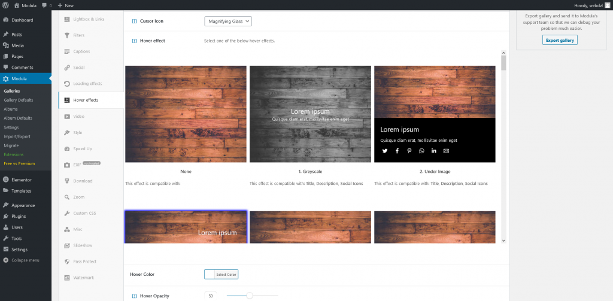Click the Hover Color Select Color swatch
Image resolution: width=613 pixels, height=301 pixels.
(221, 274)
